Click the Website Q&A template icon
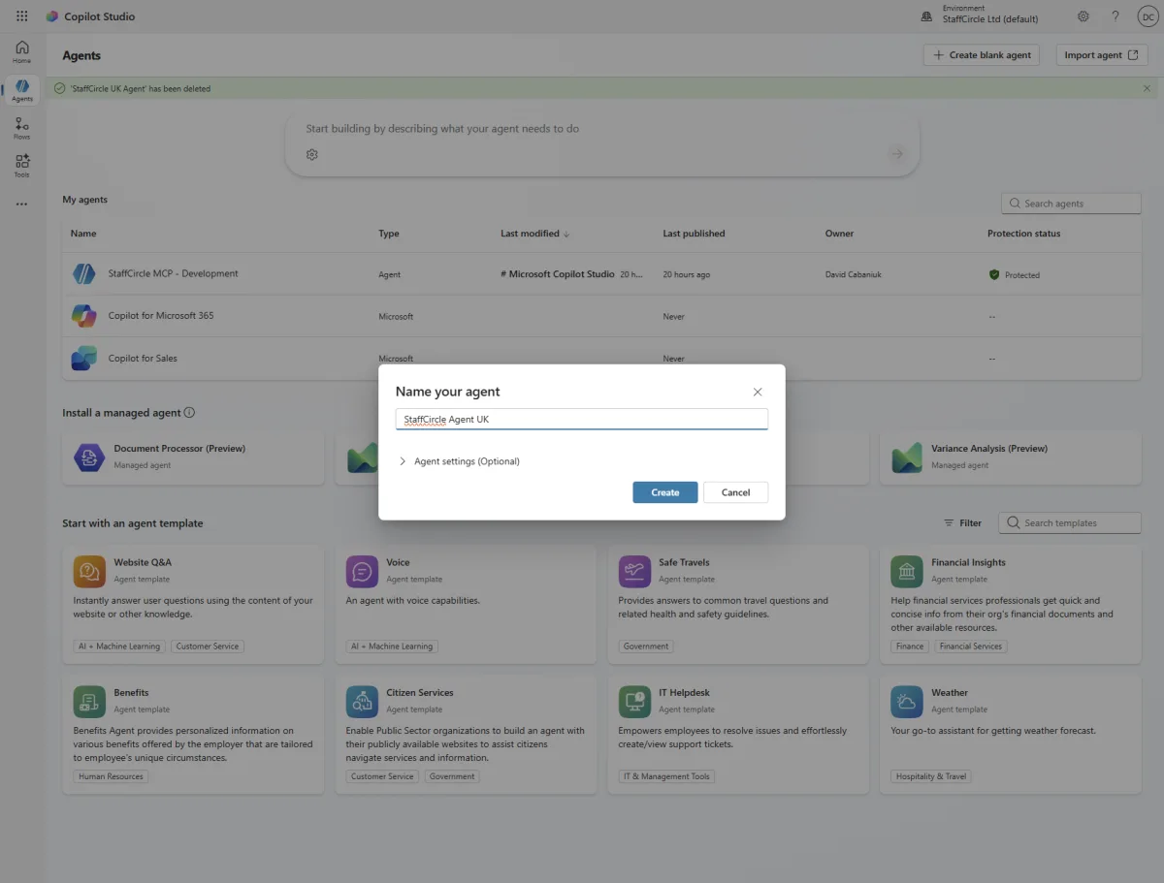The width and height of the screenshot is (1164, 883). click(x=89, y=571)
